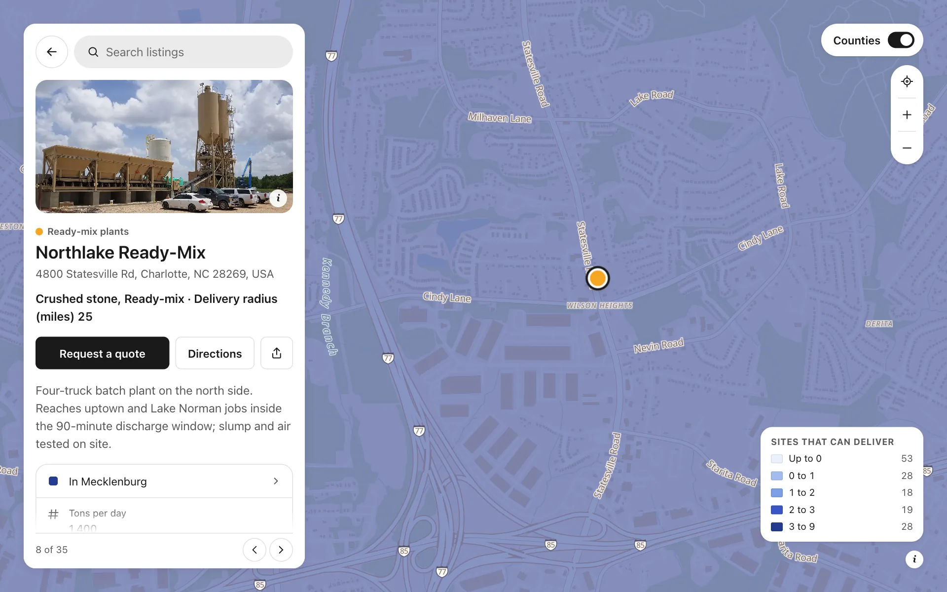Select the '1 to 2' legend swatch
The height and width of the screenshot is (592, 947).
(777, 493)
